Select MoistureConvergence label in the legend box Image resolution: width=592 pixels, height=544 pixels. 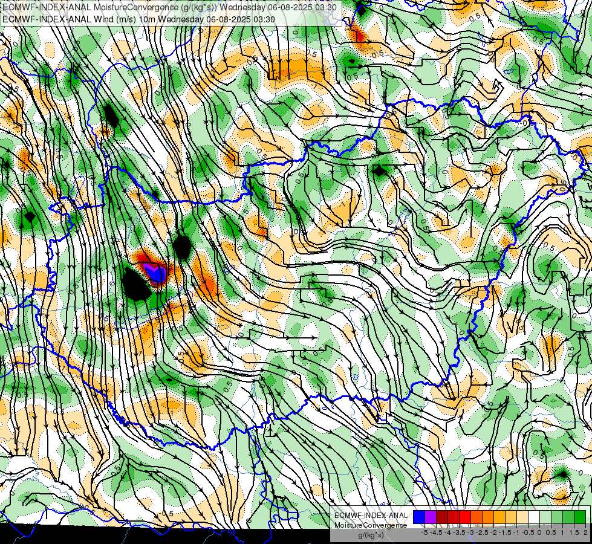pos(371,525)
